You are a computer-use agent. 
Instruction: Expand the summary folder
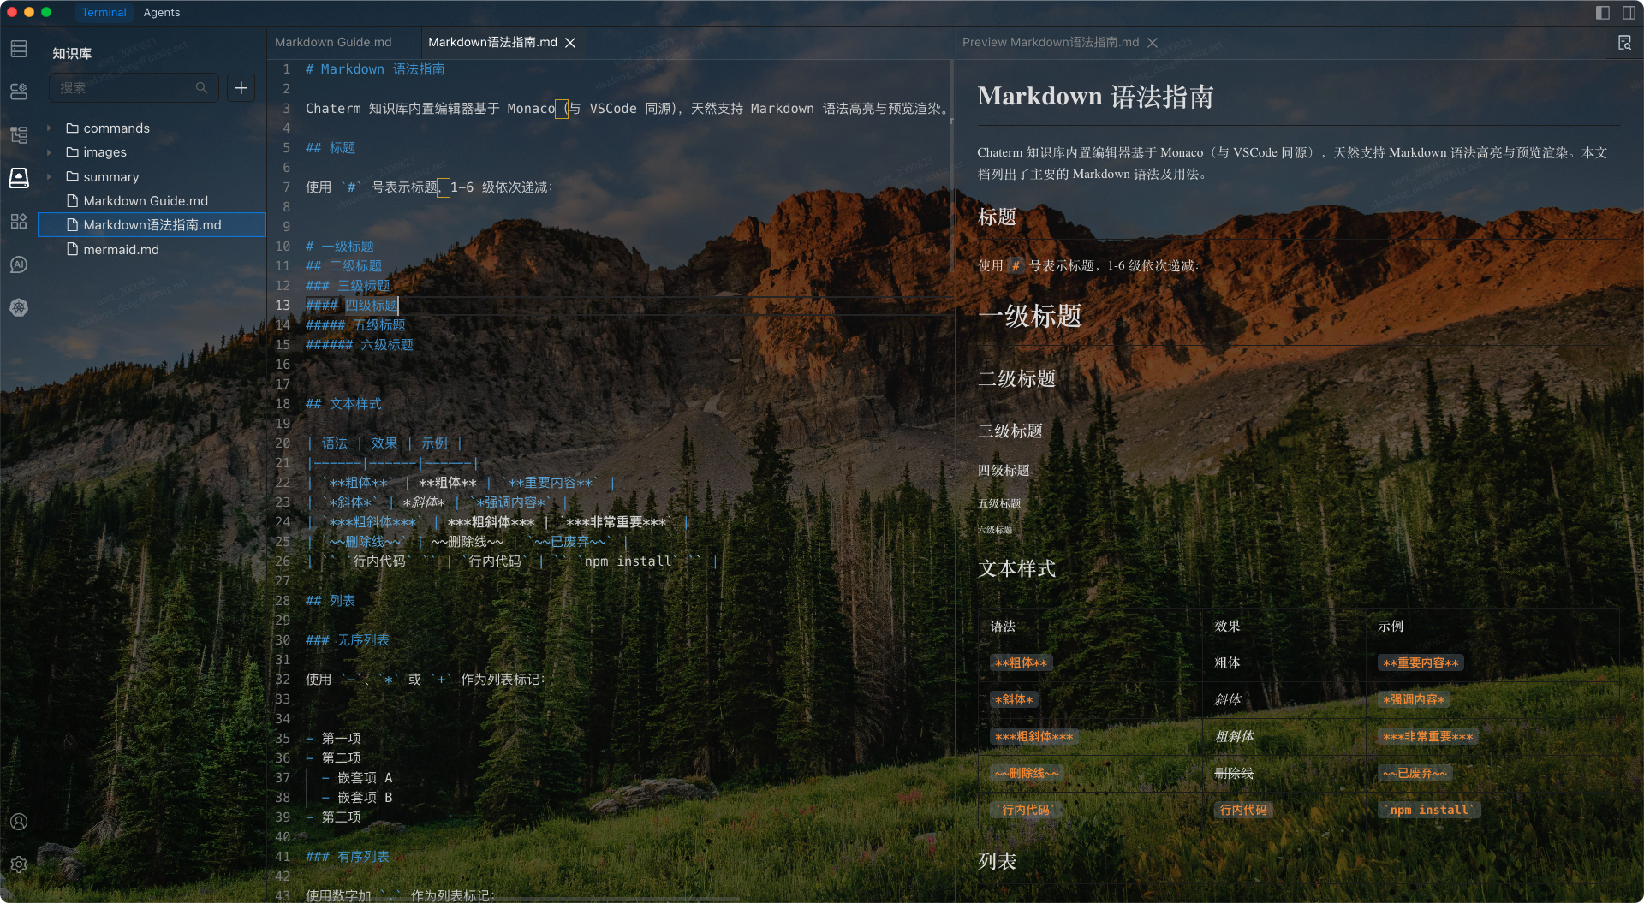[x=49, y=177]
